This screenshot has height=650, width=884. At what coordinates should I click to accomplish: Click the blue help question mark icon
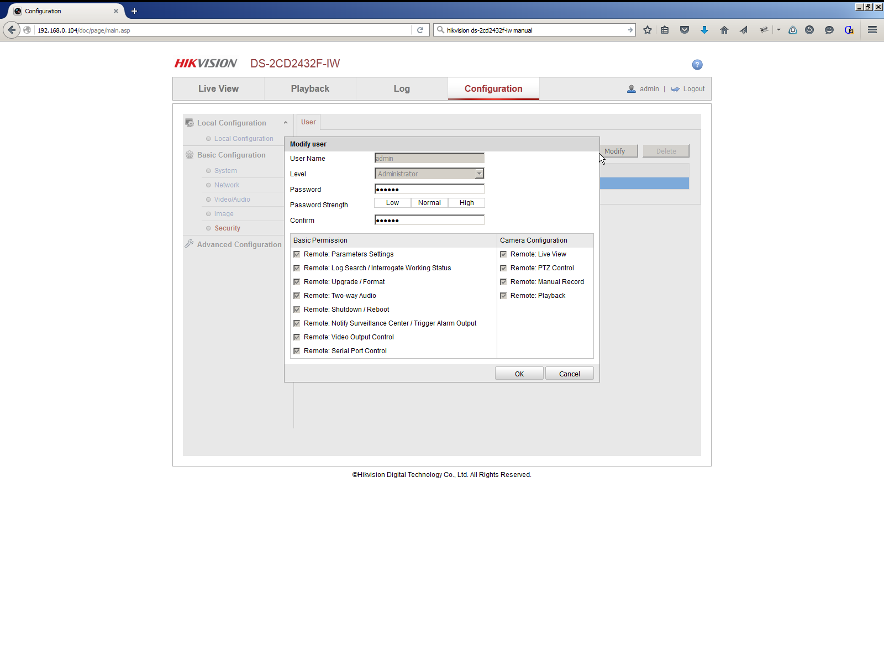(697, 65)
